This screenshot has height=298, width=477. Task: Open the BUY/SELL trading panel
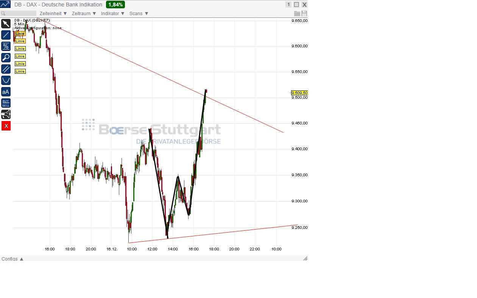click(6, 102)
